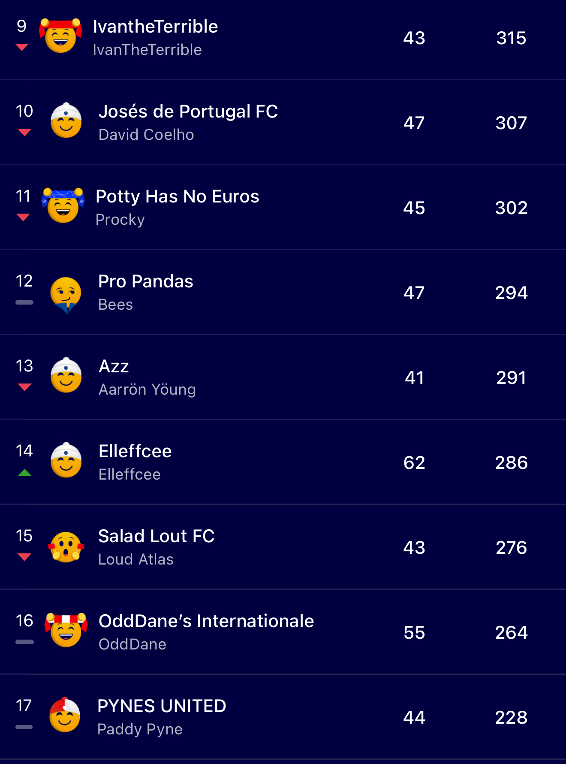Open OddDane's Internationale team entry

point(206,621)
